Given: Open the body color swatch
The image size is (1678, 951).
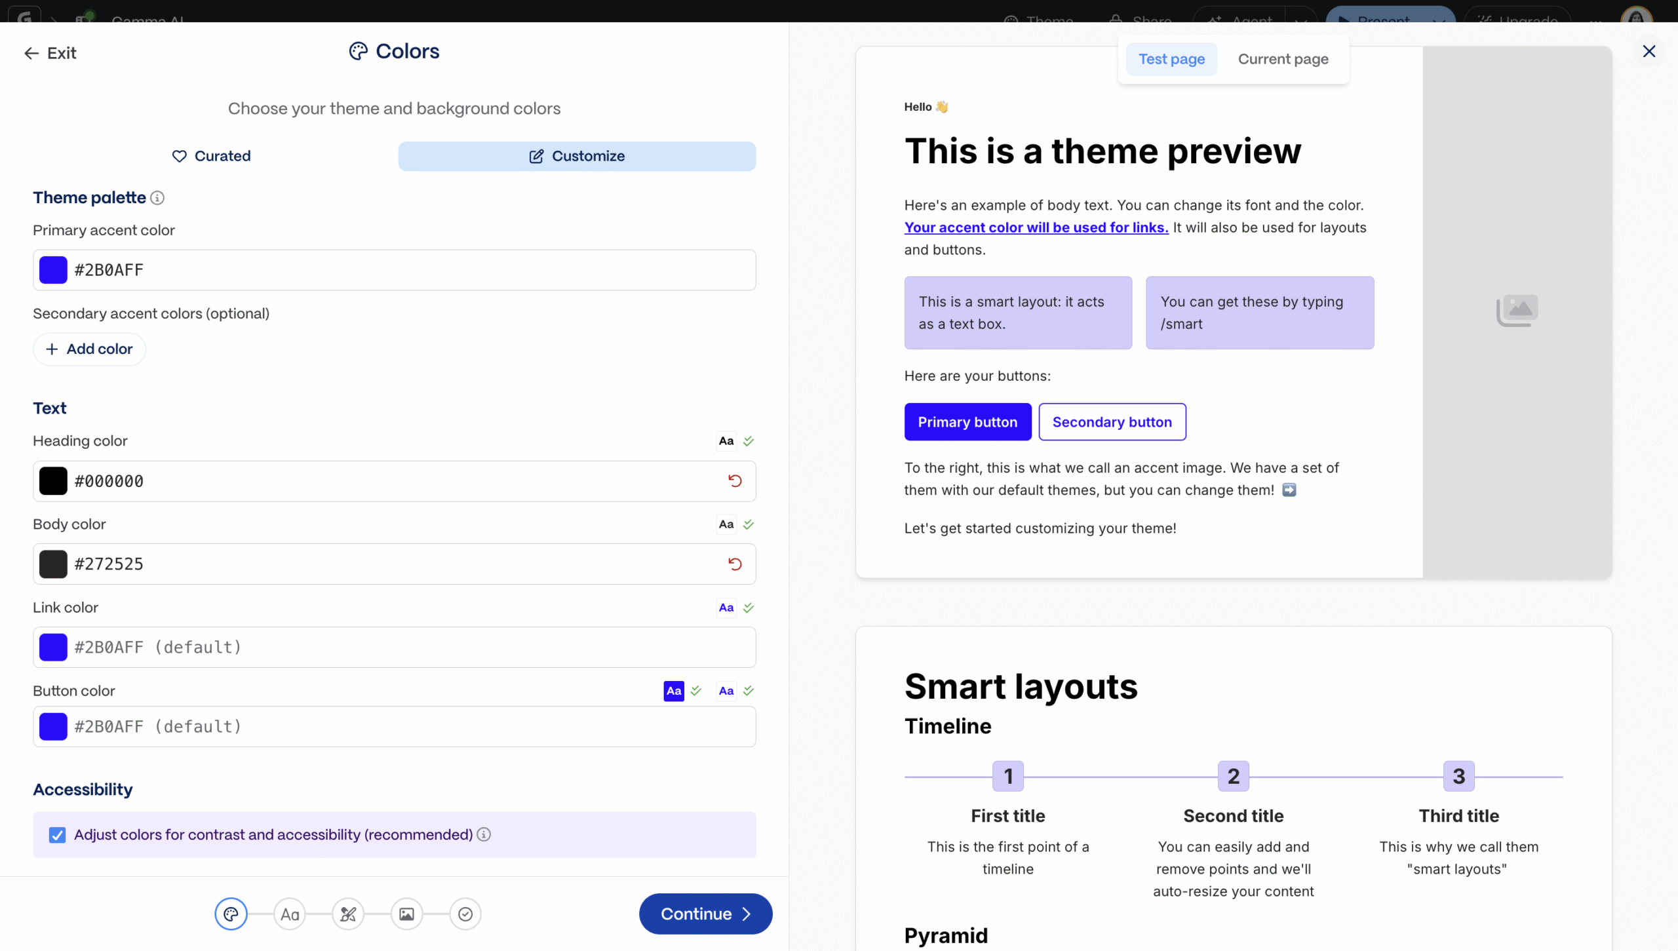Looking at the screenshot, I should click(53, 564).
